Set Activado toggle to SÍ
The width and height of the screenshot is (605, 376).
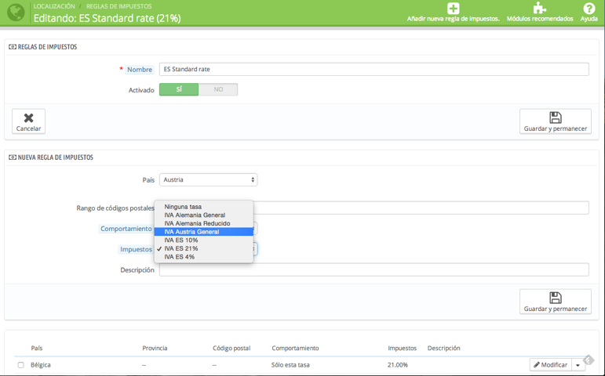click(x=179, y=89)
